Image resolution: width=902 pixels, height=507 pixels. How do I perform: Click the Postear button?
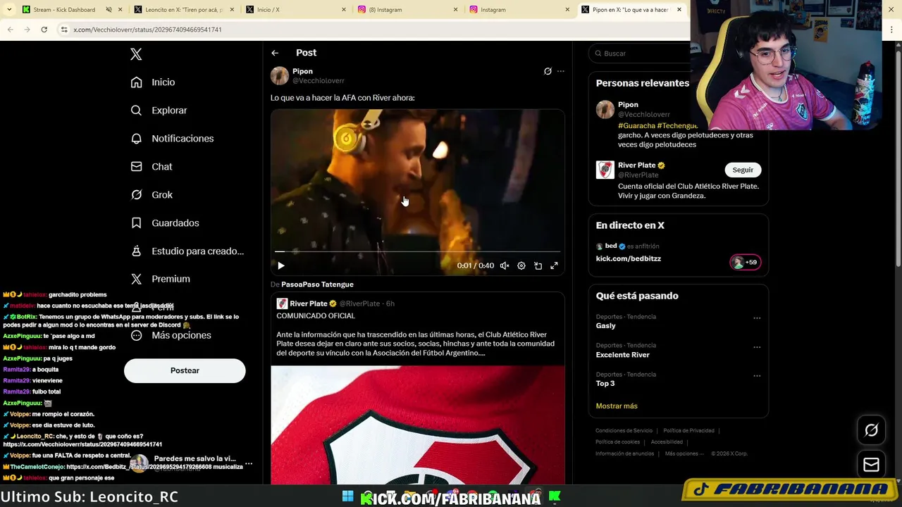(185, 370)
